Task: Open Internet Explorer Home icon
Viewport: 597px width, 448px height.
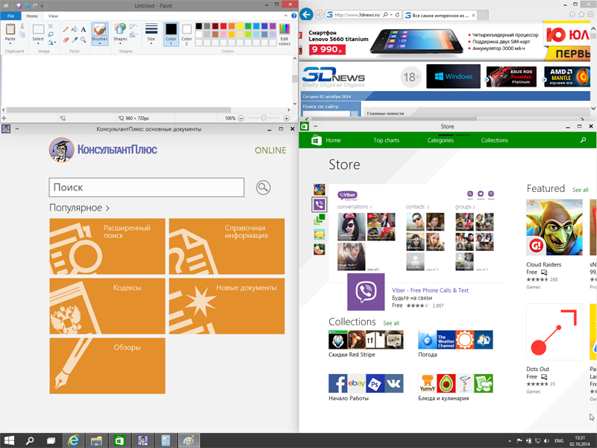Action: click(572, 14)
